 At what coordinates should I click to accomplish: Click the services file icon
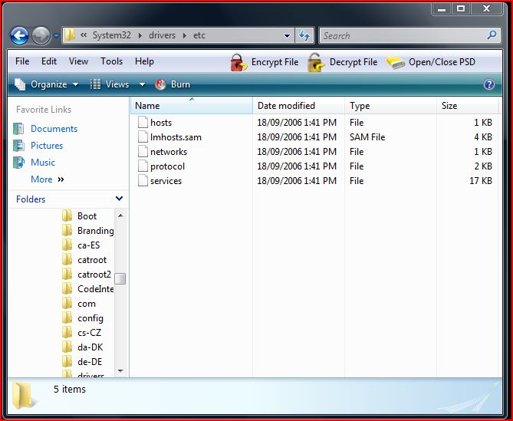143,181
